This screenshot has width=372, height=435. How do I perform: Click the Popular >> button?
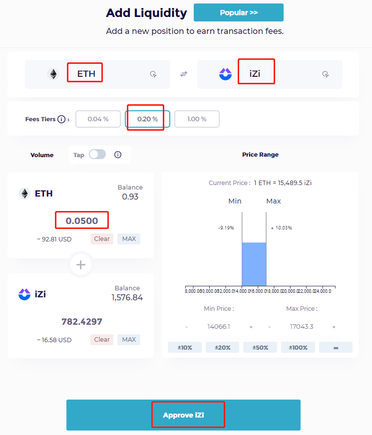239,12
